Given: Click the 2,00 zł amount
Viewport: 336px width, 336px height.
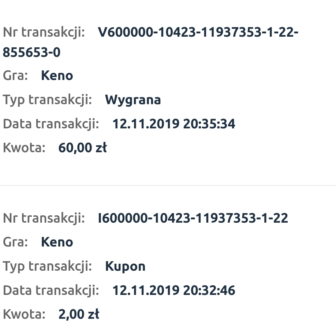Looking at the screenshot, I should (x=79, y=315).
